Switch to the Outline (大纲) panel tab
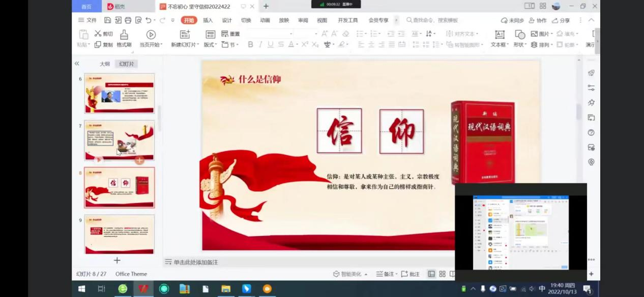The image size is (644, 297). pyautogui.click(x=104, y=64)
